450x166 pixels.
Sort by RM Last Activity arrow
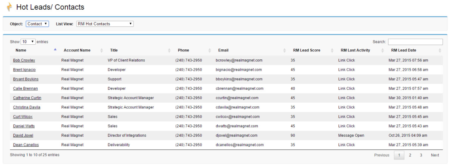tap(383, 50)
